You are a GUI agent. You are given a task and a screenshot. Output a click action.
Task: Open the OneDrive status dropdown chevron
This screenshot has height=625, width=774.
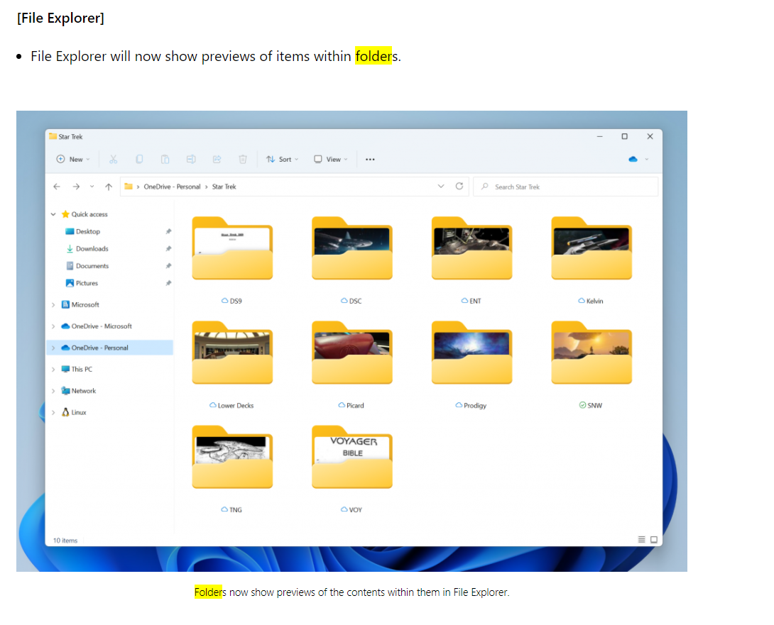(647, 160)
